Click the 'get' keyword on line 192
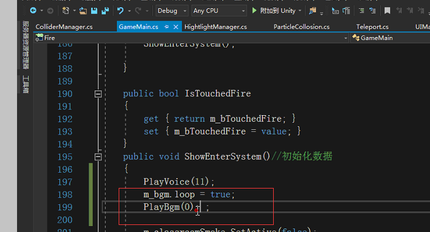 [151, 119]
